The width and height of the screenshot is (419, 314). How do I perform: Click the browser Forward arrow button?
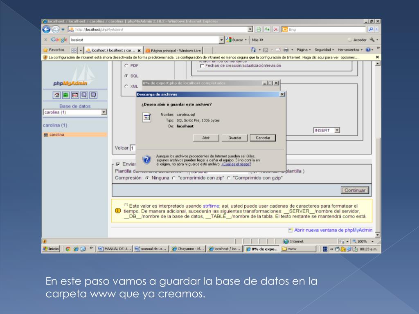pos(55,29)
